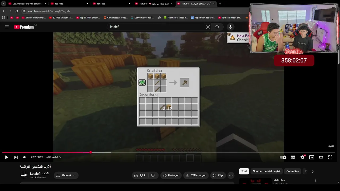
Task: Open the Top 60 FREE Smoot... bookmark
Action: click(x=88, y=18)
